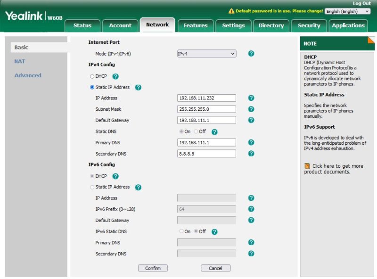
Task: Click the help icon for IPv6 Prefix
Action: (251, 209)
